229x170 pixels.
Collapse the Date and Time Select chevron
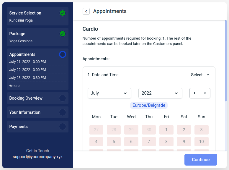pos(208,75)
